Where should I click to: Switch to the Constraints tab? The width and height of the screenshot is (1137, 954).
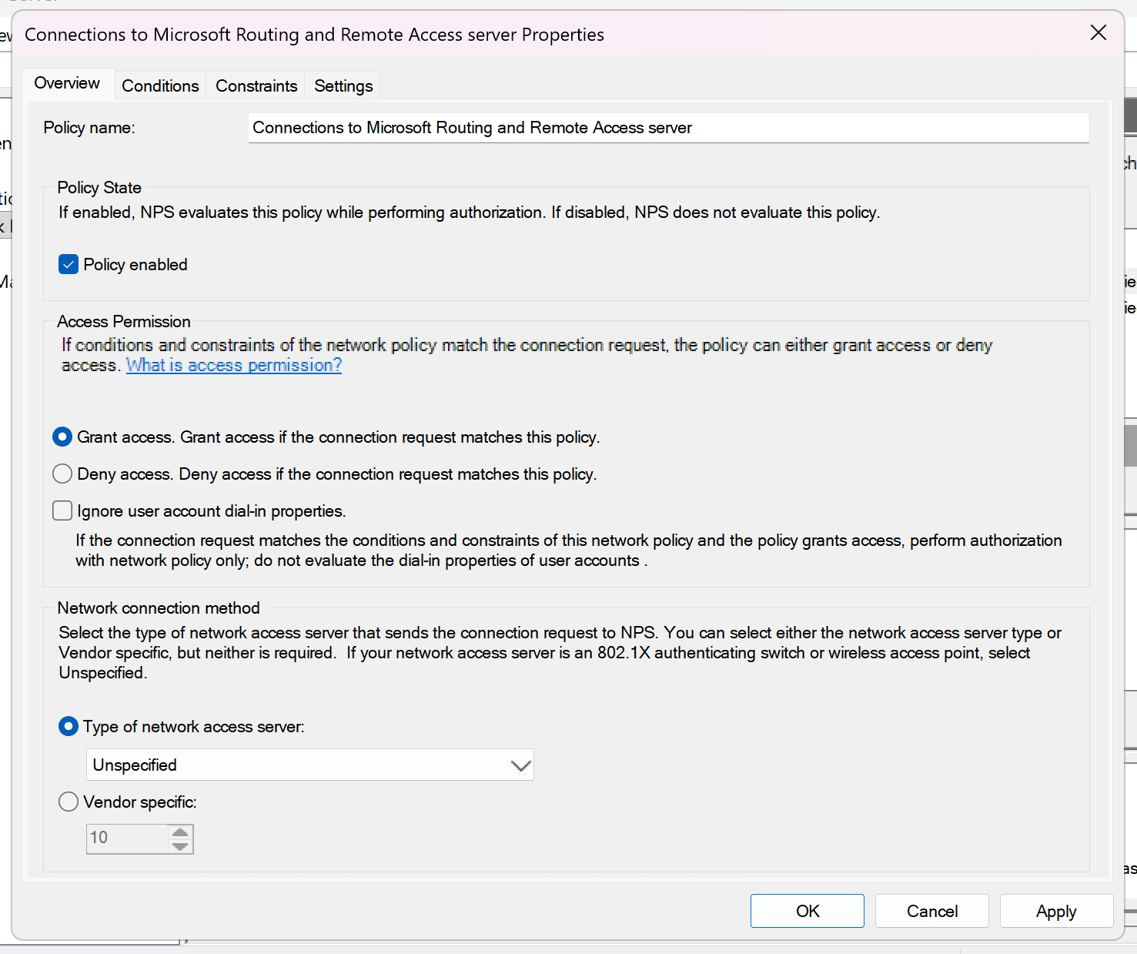point(256,85)
